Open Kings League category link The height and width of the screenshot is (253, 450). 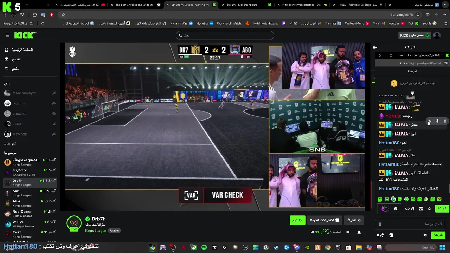click(96, 231)
